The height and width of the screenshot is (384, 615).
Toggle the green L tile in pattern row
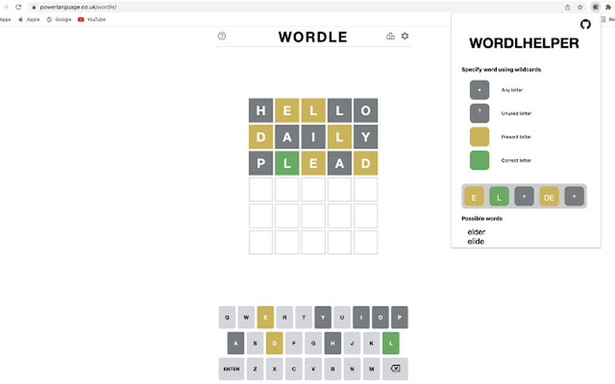click(499, 196)
